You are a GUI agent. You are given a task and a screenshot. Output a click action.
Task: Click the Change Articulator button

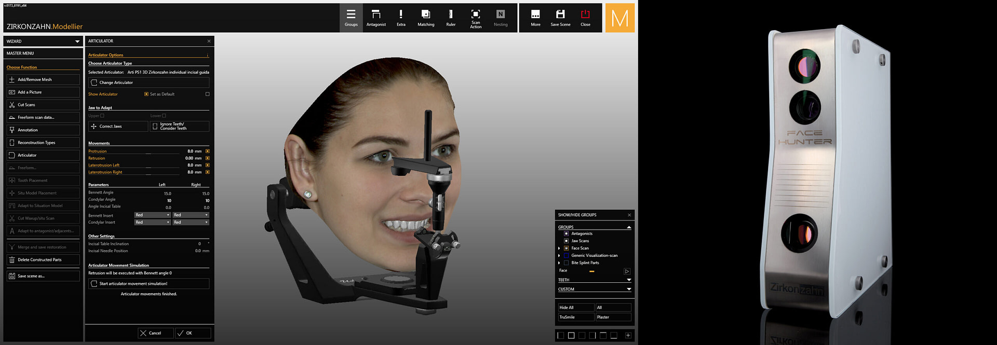click(x=149, y=82)
